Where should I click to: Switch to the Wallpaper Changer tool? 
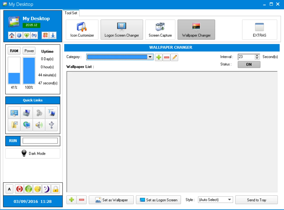(196, 29)
